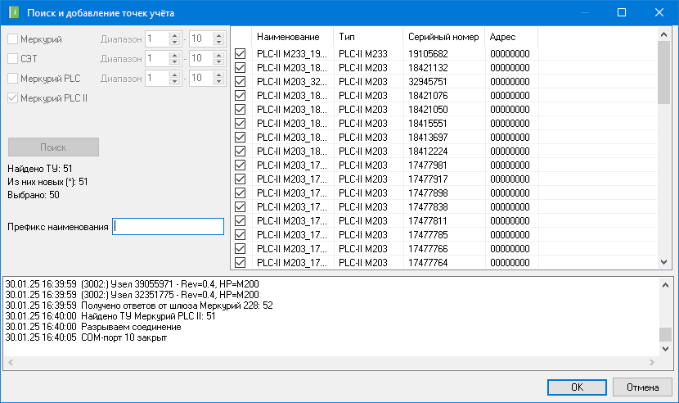Toggle the Меркурий PLC checkbox
Screen dimensions: 679x403
(12, 79)
